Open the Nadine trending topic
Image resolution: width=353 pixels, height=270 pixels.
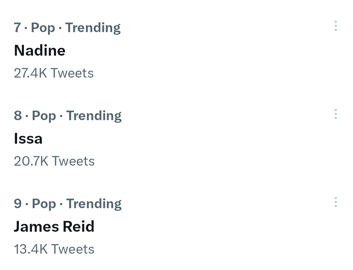[x=40, y=50]
